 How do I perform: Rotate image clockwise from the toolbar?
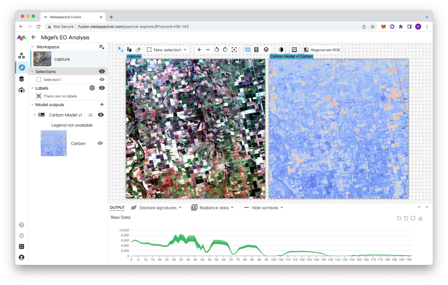tap(225, 50)
